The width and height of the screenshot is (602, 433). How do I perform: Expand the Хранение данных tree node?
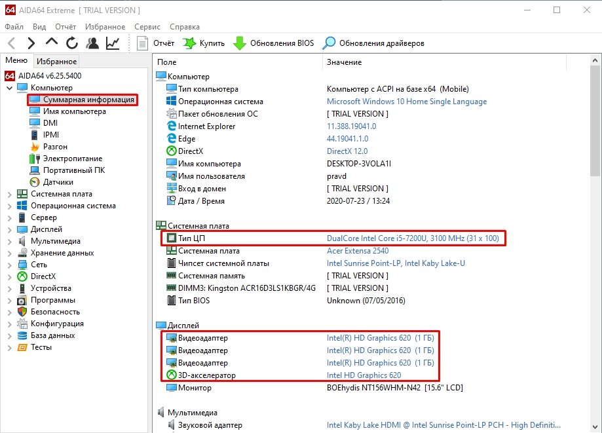tap(10, 254)
